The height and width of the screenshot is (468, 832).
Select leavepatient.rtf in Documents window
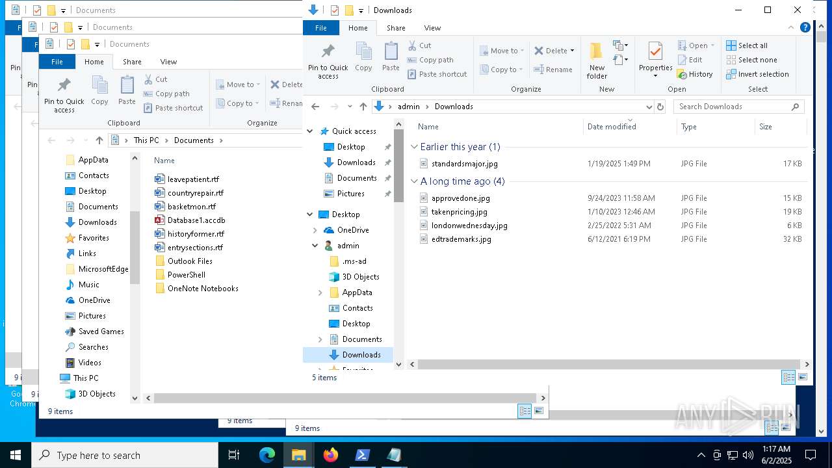click(193, 179)
